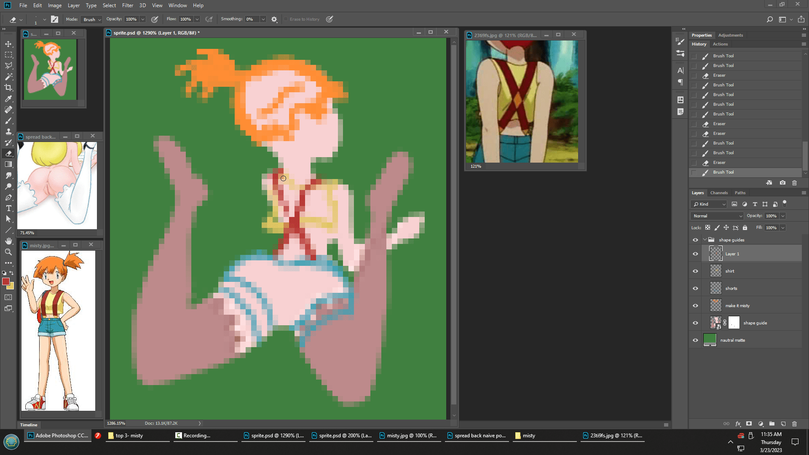Screen dimensions: 809x455
Task: Select the Zoom tool
Action: point(8,252)
